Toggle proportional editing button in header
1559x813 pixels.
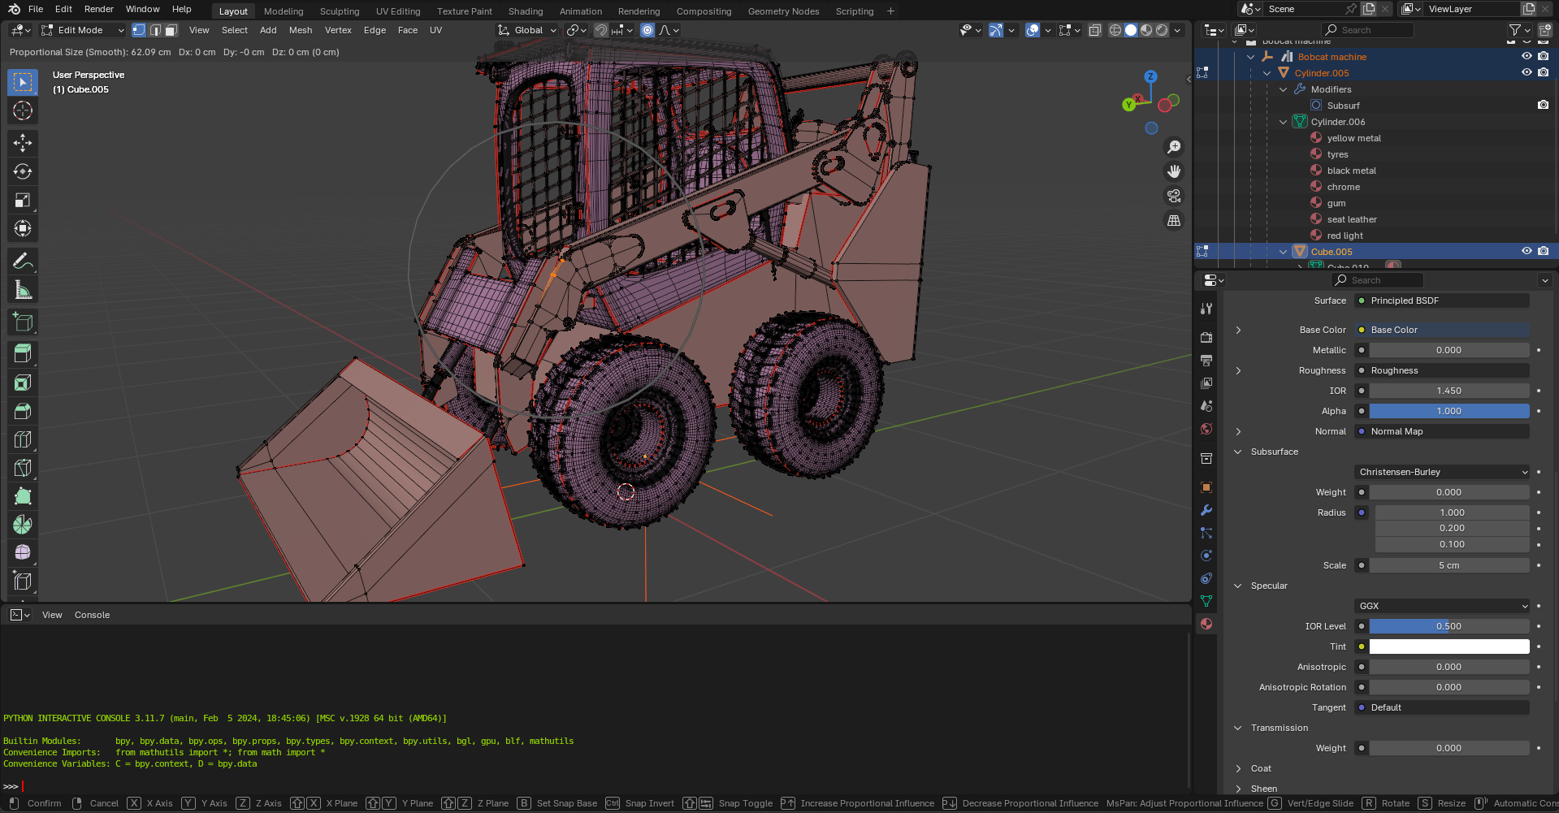tap(647, 30)
